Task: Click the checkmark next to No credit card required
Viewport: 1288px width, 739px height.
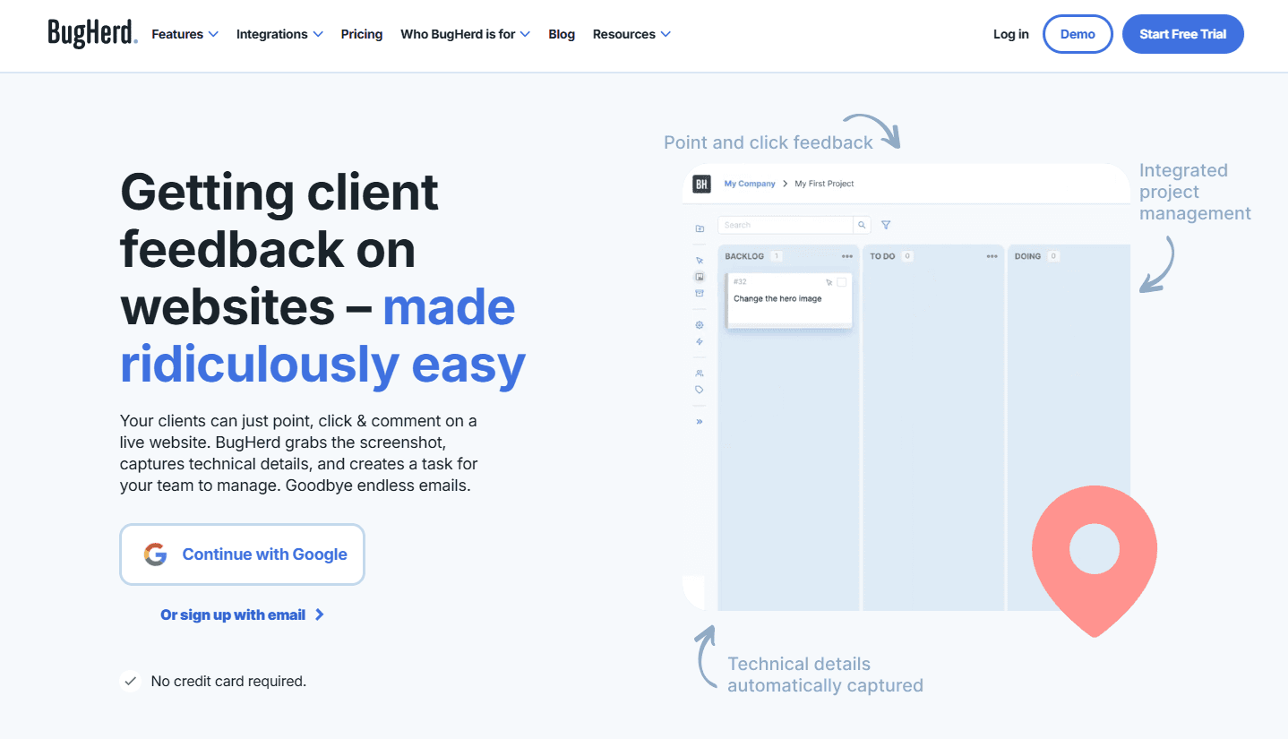Action: [131, 681]
